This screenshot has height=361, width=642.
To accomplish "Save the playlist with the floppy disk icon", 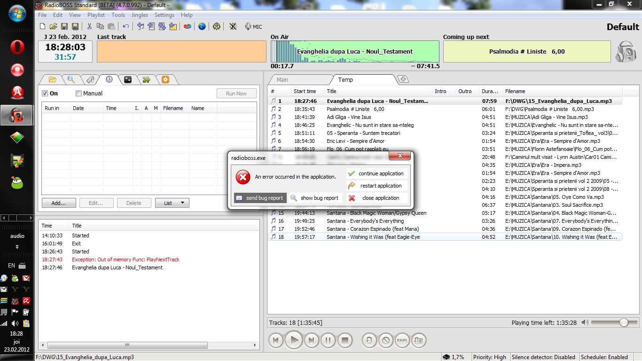I will coord(64,26).
